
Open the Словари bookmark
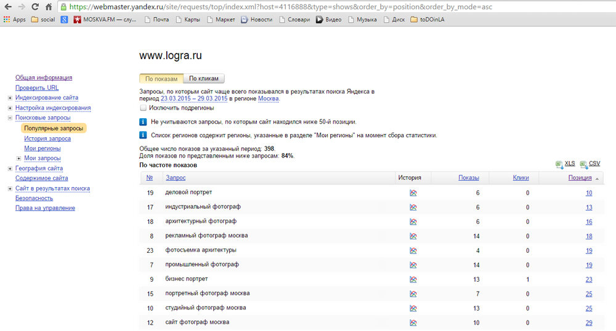294,19
